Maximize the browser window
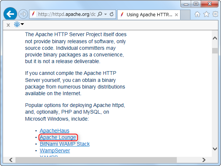221x166 pixels. click(x=196, y=4)
